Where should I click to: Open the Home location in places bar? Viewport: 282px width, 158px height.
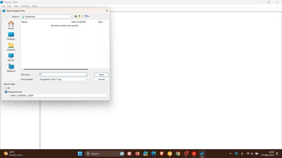(11, 25)
